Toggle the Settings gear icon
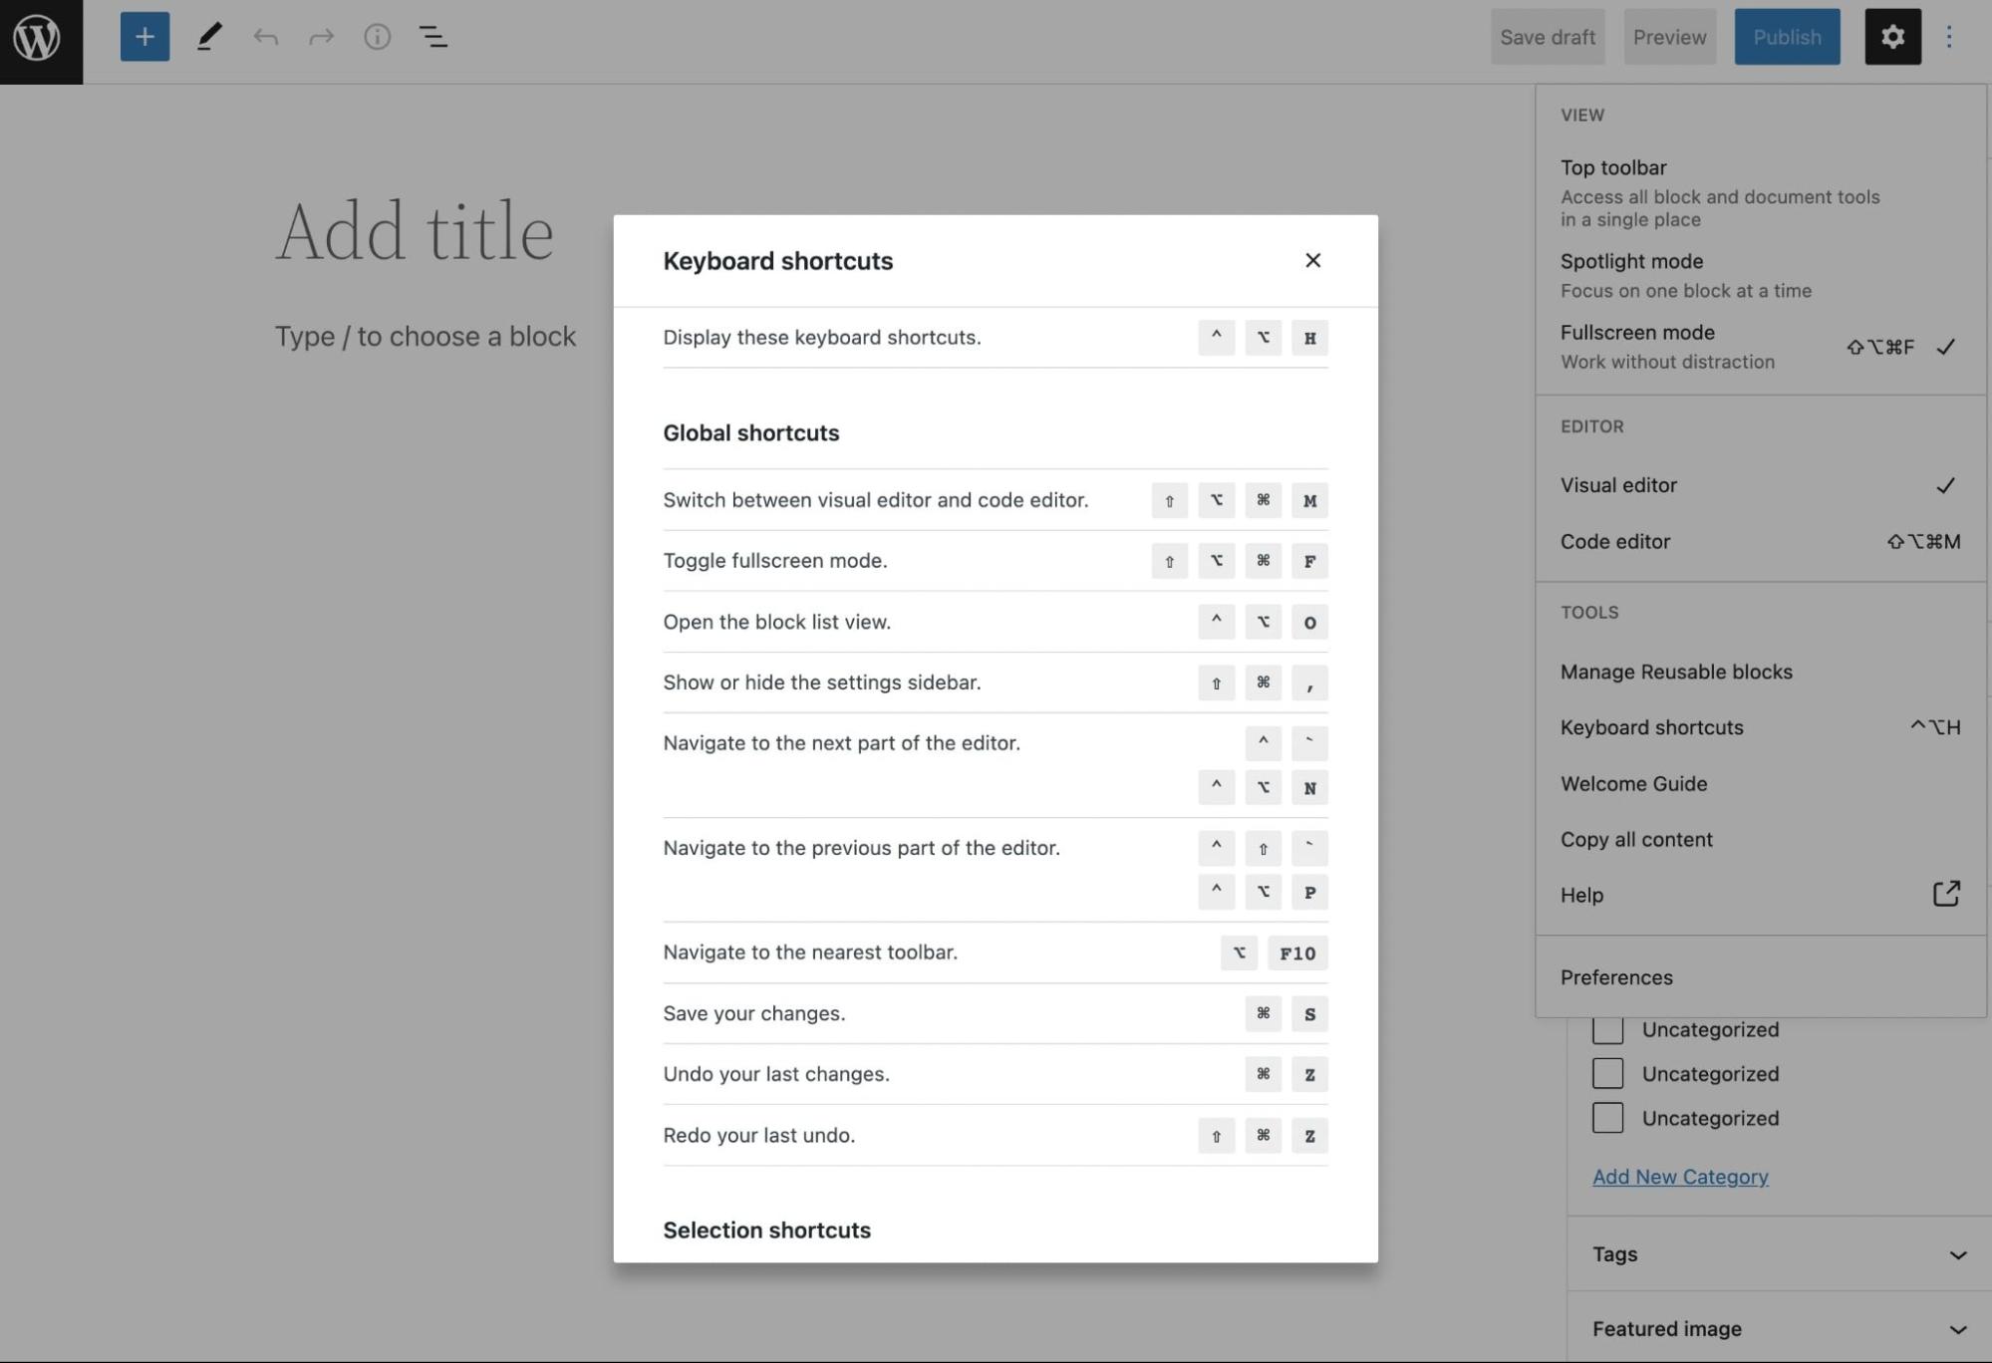Screen dimensions: 1992x1363 pyautogui.click(x=1891, y=37)
